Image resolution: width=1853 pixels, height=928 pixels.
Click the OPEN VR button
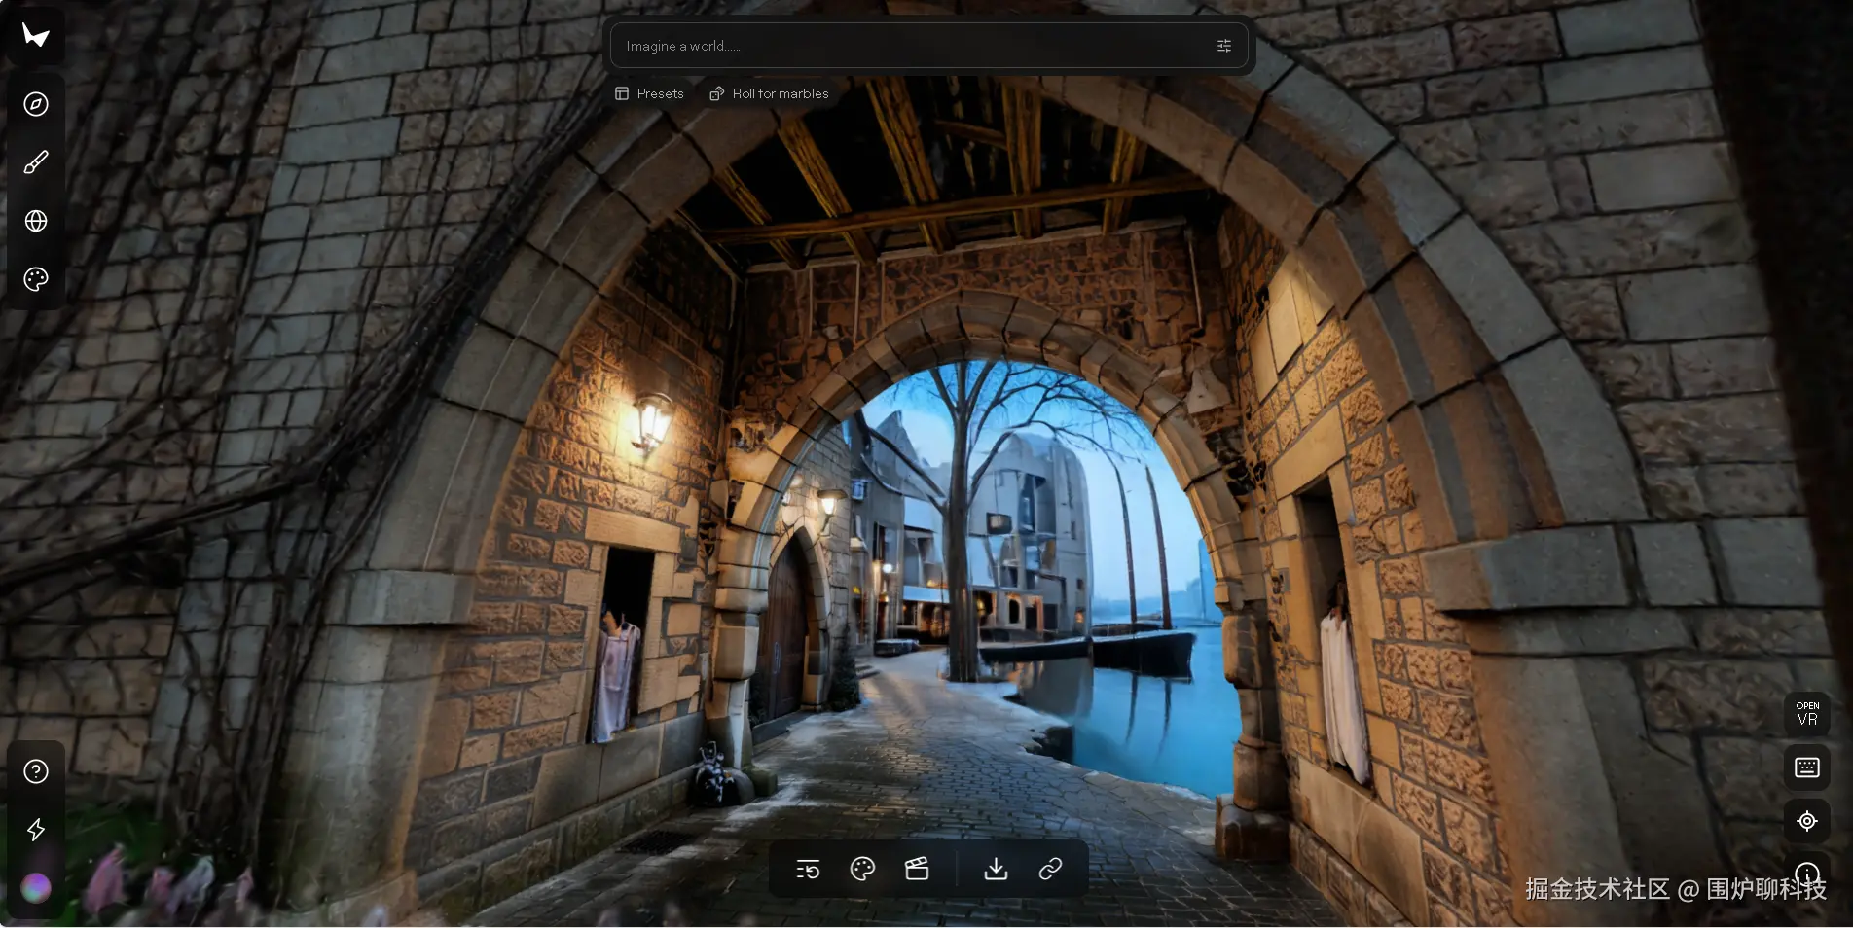pyautogui.click(x=1807, y=714)
